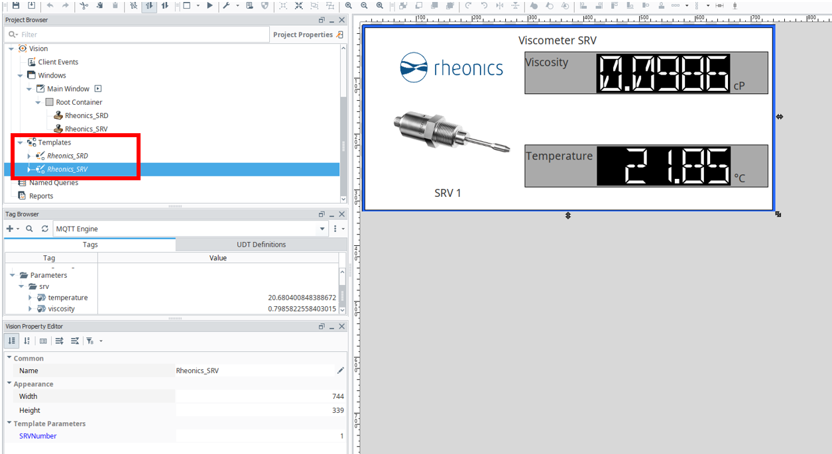Click the SRV sensor probe image
832x454 pixels.
451,133
